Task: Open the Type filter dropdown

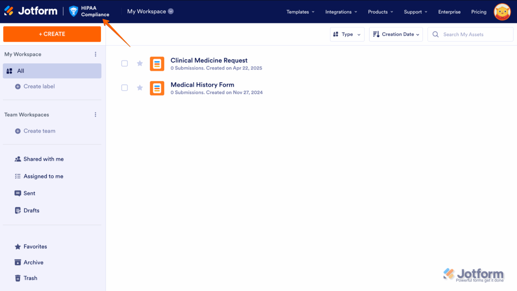Action: pyautogui.click(x=347, y=34)
